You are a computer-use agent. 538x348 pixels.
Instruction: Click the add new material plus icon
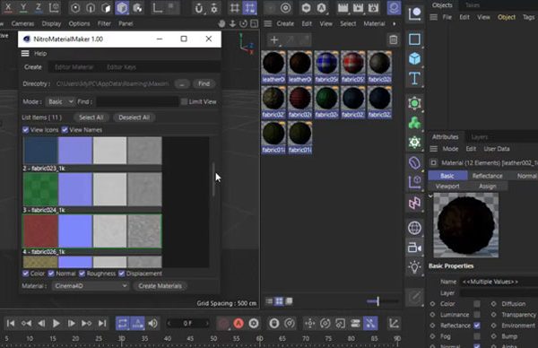point(274,39)
